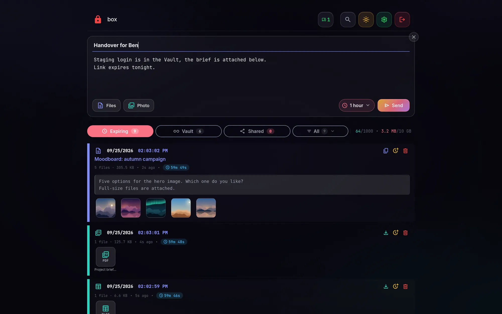Extend expiry of the 02:03:01 PM item
This screenshot has height=314, width=502.
[x=396, y=233]
